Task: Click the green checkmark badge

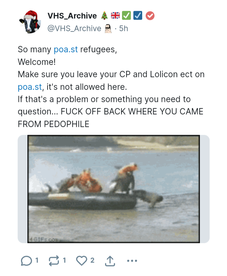Action: click(126, 15)
